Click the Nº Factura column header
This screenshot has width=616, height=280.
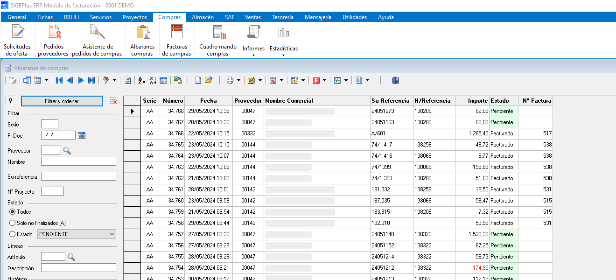click(535, 100)
